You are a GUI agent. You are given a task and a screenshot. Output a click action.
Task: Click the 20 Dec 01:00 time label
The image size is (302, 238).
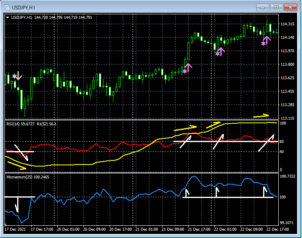tap(68, 229)
